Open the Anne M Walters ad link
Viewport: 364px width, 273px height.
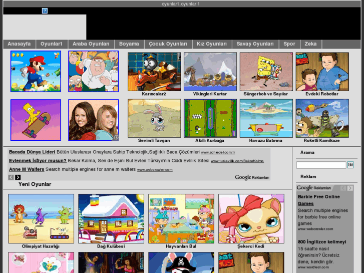click(x=27, y=169)
